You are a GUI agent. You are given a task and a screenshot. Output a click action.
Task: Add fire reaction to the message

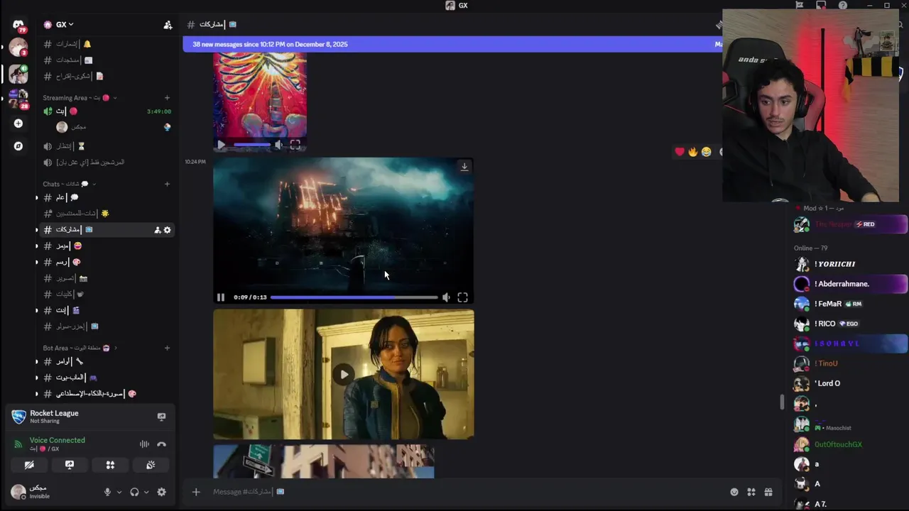coord(693,152)
